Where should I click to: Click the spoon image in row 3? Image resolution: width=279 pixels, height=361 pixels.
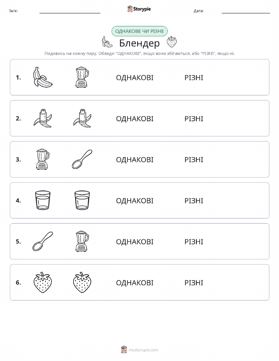coord(82,159)
